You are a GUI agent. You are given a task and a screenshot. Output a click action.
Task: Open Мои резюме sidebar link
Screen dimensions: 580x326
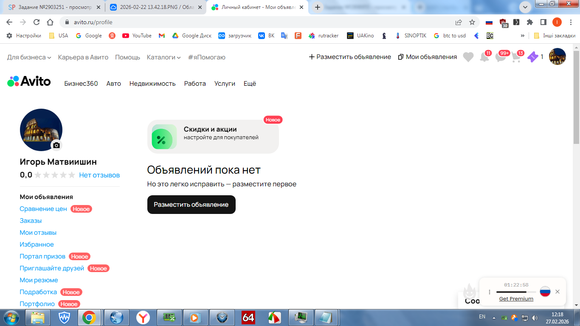(x=39, y=280)
